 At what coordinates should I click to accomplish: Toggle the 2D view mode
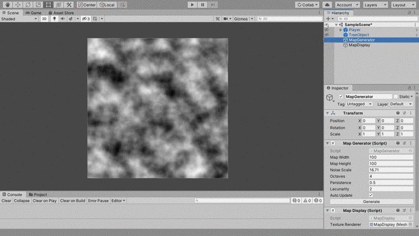[45, 18]
